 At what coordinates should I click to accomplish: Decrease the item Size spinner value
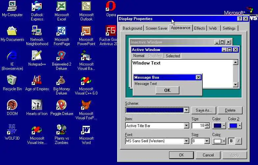207,127
